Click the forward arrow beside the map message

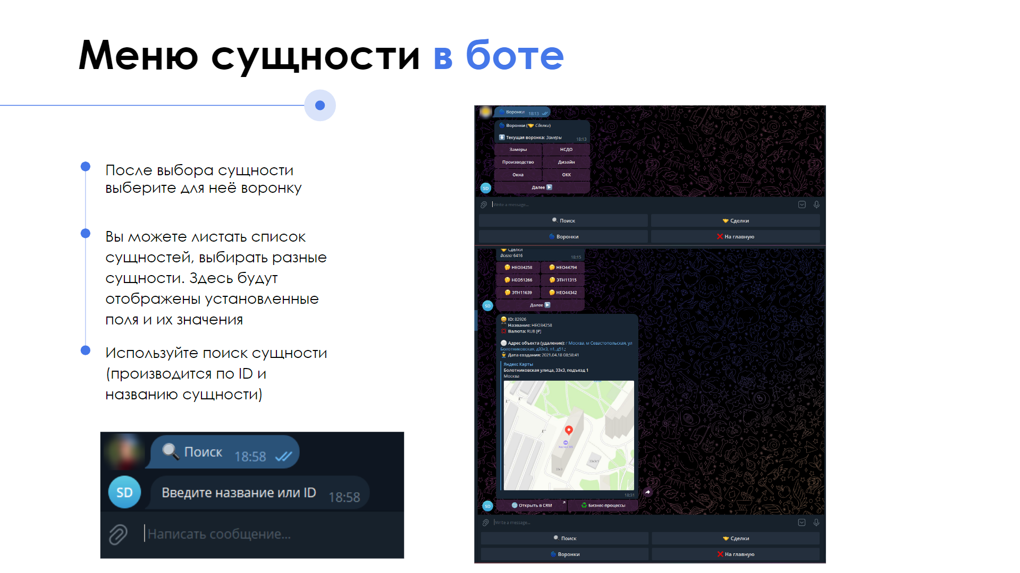[648, 492]
